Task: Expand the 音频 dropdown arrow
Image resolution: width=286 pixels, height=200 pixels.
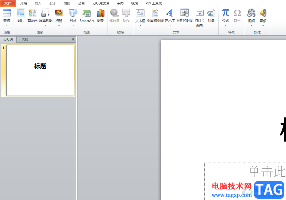Action: point(263,26)
